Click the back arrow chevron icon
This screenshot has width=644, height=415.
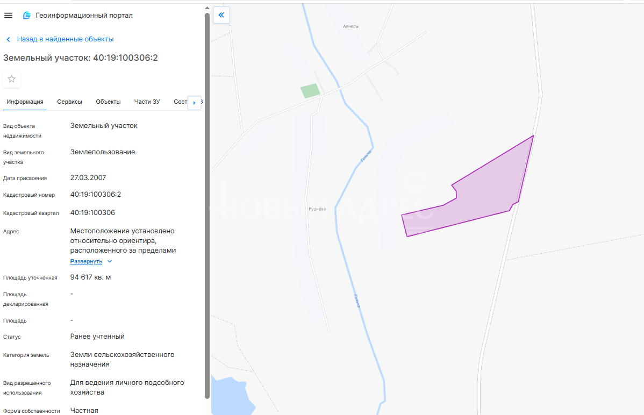8,39
